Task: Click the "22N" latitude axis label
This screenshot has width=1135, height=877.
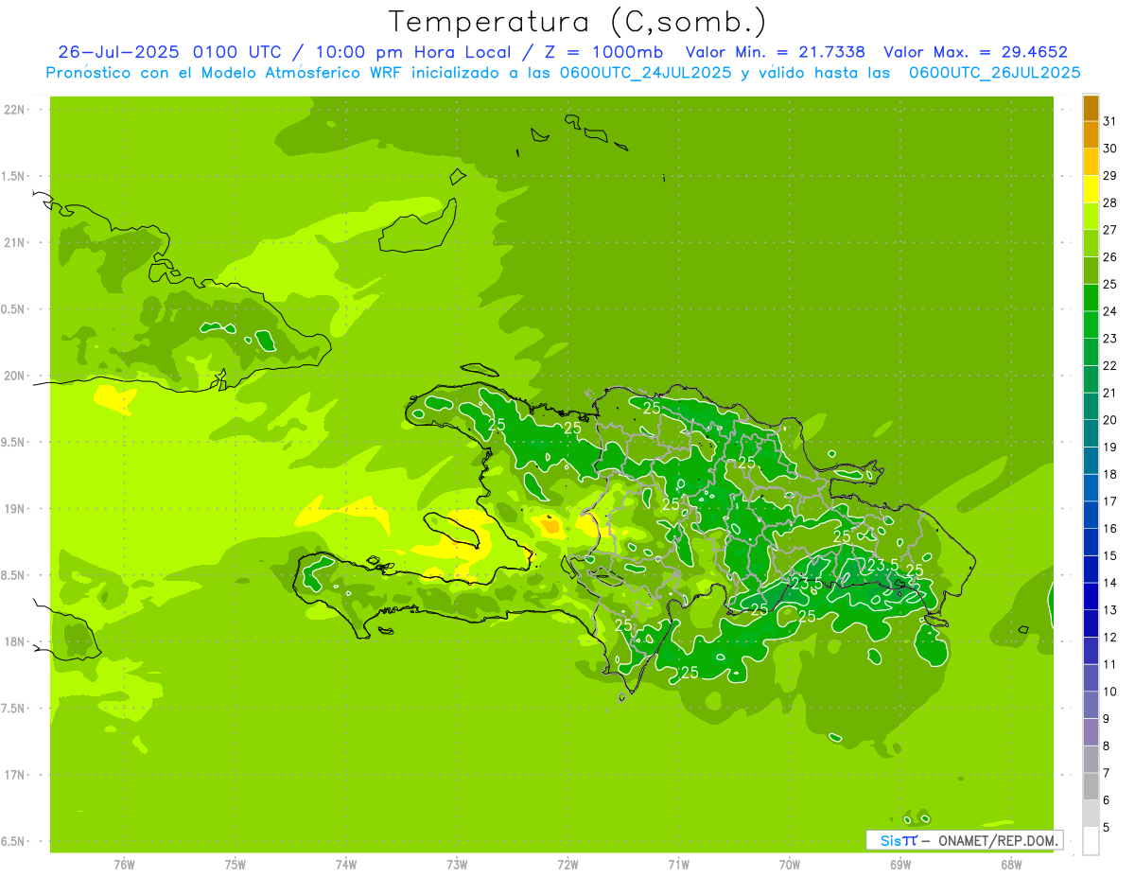Action: click(15, 110)
